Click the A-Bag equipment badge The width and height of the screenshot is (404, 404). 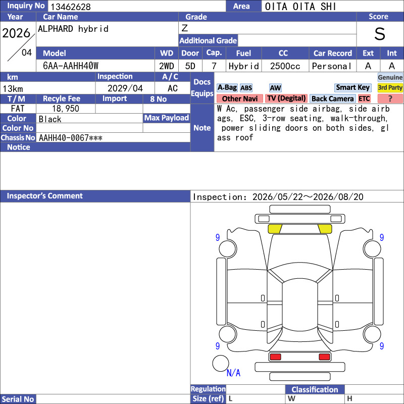pos(227,88)
